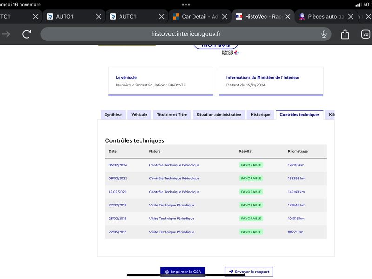
Task: Close the third AUTO1 tab
Action: 161,17
